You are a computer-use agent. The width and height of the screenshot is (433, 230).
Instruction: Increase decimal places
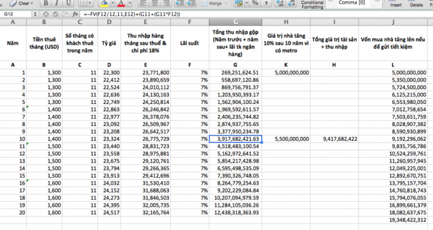click(x=280, y=3)
